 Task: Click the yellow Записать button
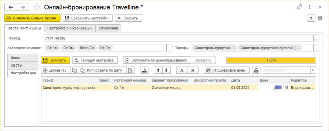55,60
